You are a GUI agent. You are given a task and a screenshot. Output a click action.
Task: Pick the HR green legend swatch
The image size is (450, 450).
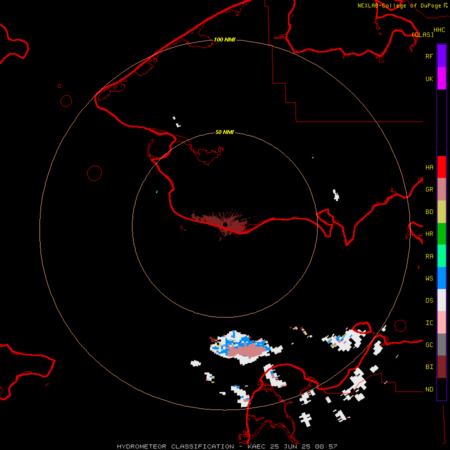tap(441, 234)
